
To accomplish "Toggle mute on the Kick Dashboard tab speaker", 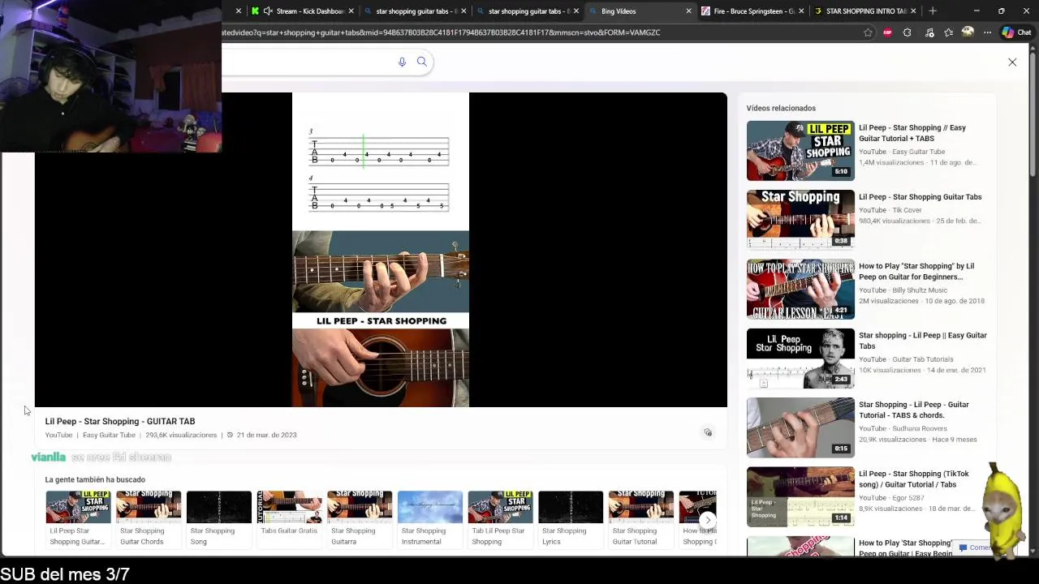I will (268, 11).
